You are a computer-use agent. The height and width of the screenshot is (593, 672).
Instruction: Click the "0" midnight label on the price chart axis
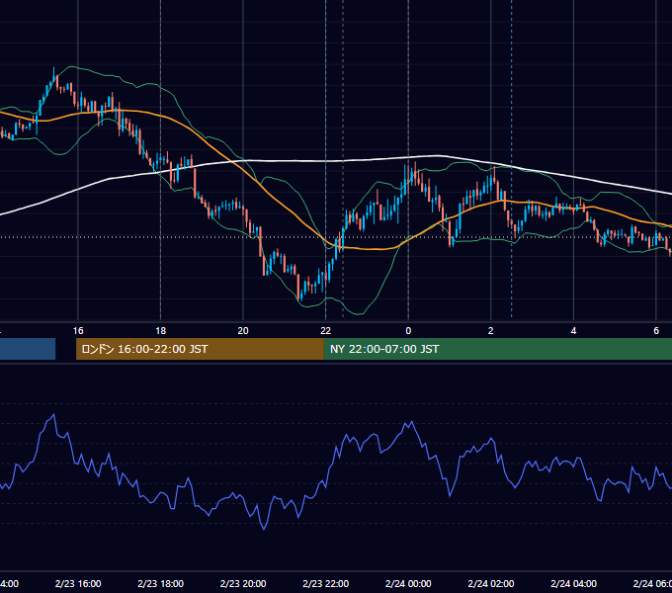coord(408,331)
